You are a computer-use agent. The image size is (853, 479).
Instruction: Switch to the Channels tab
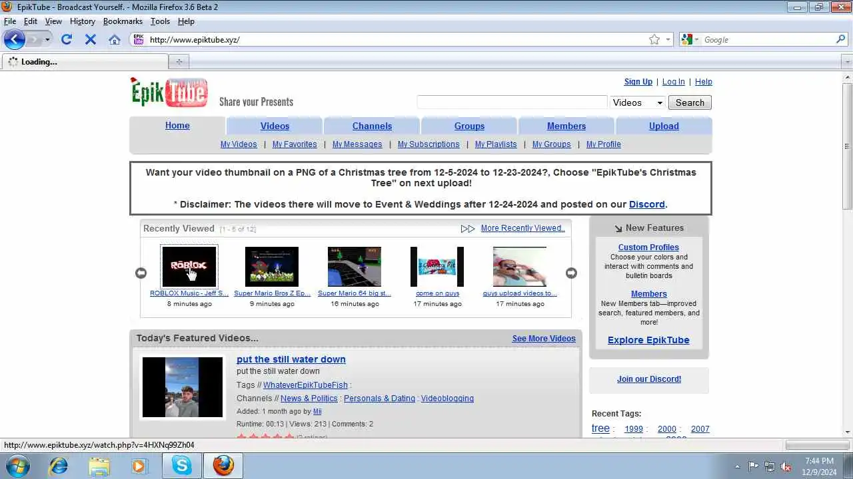(x=372, y=126)
